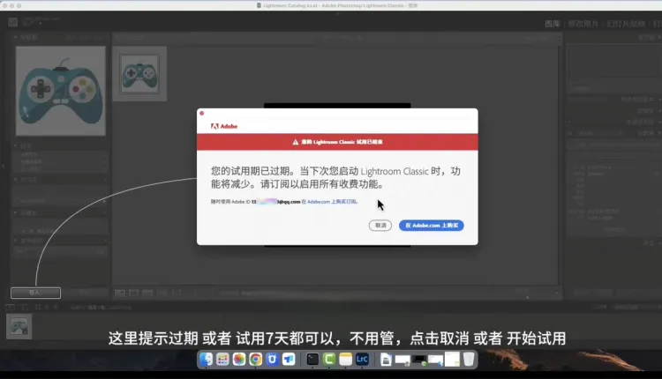
Task: Switch to the 幻灯片放映 (Slideshow) module
Action: pos(626,24)
